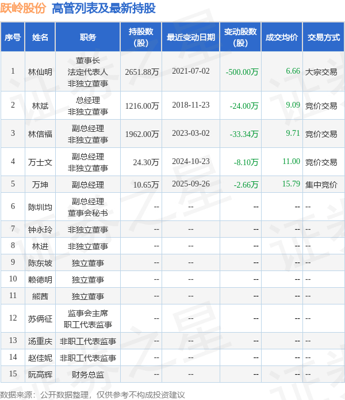Image resolution: width=345 pixels, height=400 pixels.
Task: Select the name 林进
Action: click(40, 246)
